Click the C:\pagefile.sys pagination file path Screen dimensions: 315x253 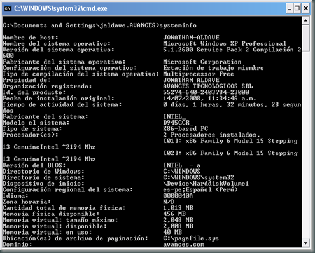point(191,238)
